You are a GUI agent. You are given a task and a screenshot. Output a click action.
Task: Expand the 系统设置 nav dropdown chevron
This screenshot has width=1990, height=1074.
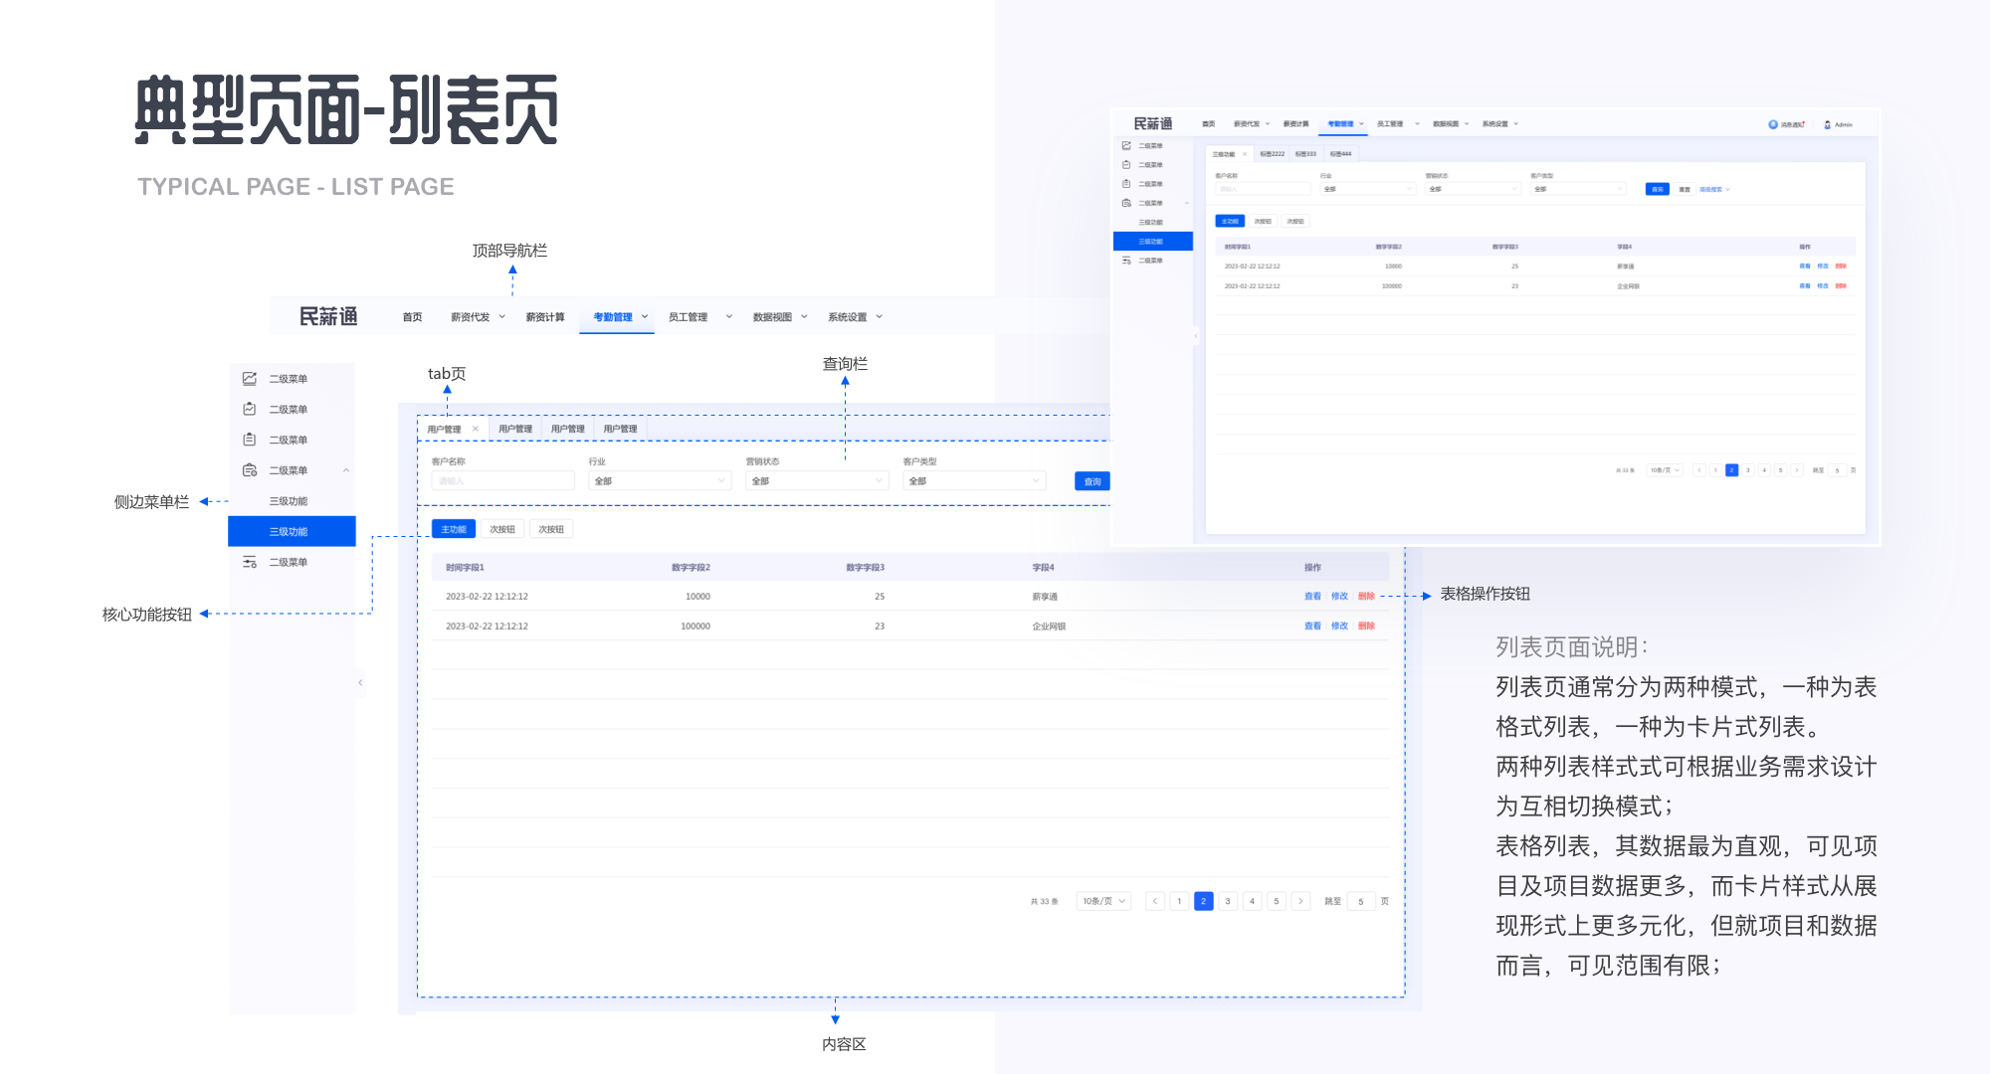[880, 316]
